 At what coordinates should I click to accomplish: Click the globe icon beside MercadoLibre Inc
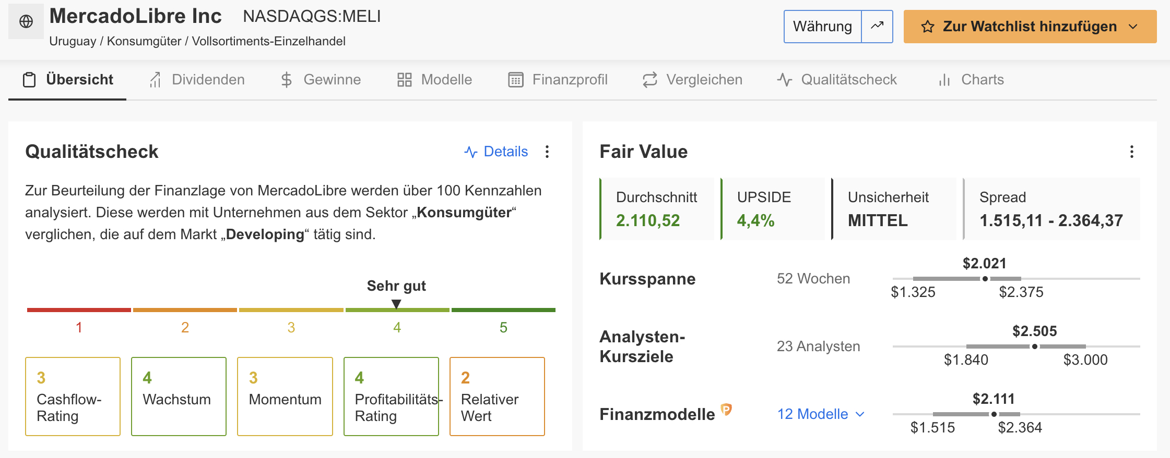point(26,21)
